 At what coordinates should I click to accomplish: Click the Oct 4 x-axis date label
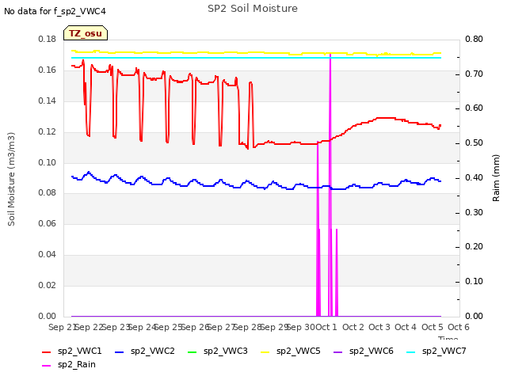point(406,327)
